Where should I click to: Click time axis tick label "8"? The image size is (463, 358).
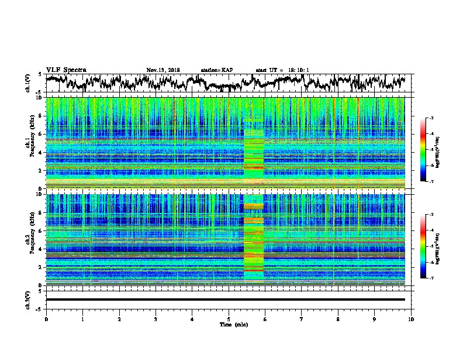[338, 319]
